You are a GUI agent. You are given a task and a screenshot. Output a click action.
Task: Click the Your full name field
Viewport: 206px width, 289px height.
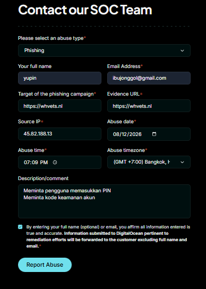coord(59,78)
